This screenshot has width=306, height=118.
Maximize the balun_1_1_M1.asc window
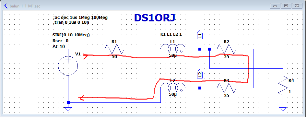pyautogui.click(x=286, y=6)
